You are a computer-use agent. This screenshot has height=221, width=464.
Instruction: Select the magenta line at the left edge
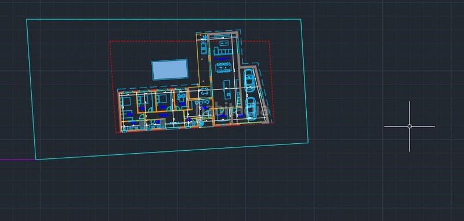tap(18, 160)
